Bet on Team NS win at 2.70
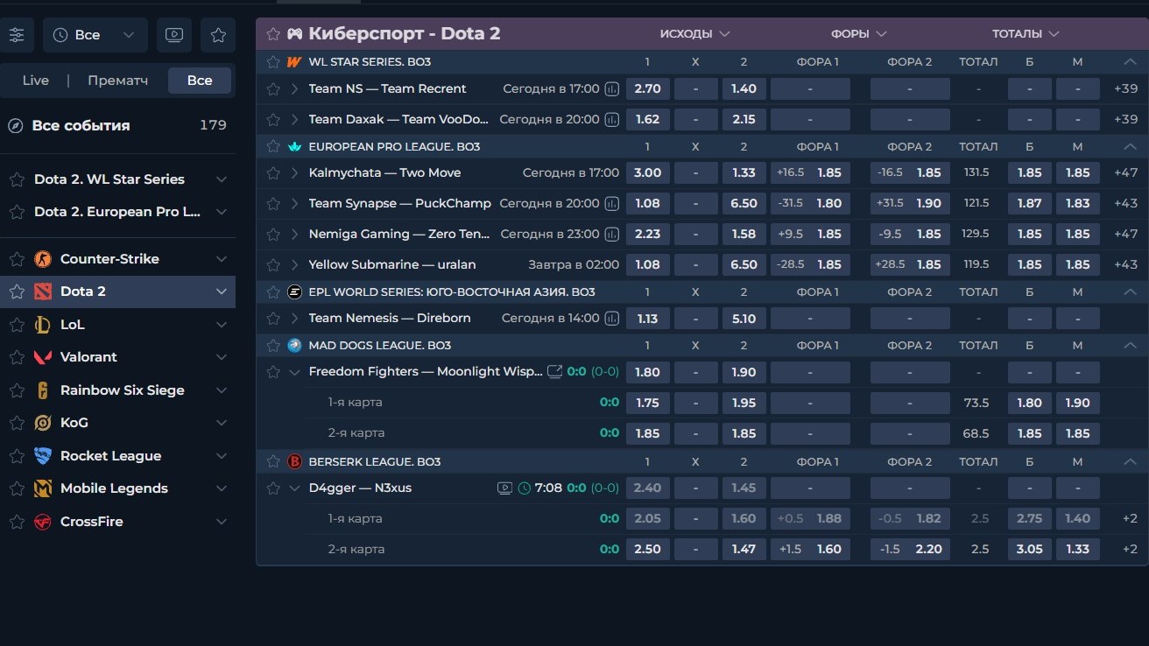This screenshot has width=1149, height=646. (x=647, y=88)
